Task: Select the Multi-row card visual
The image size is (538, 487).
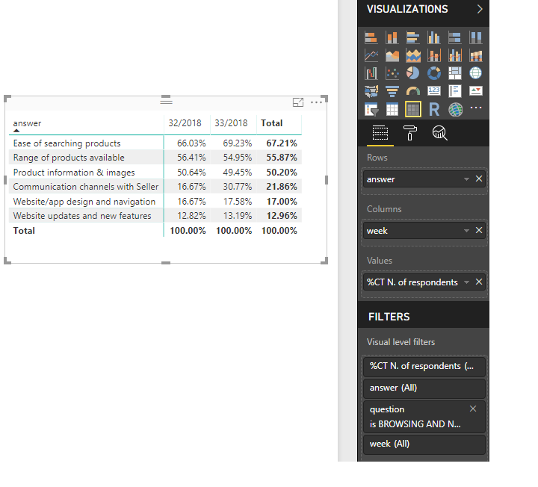Action: coord(455,91)
